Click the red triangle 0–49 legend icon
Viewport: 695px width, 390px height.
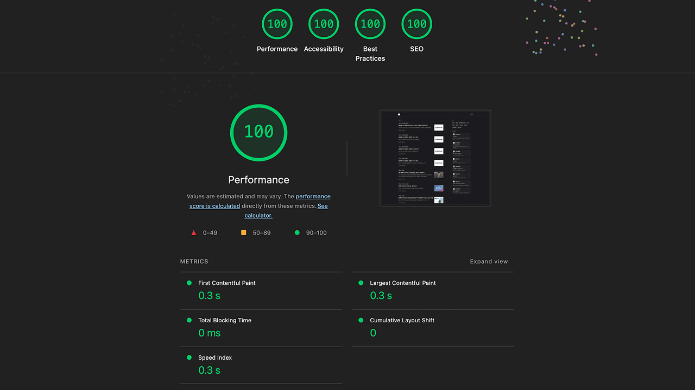[193, 233]
